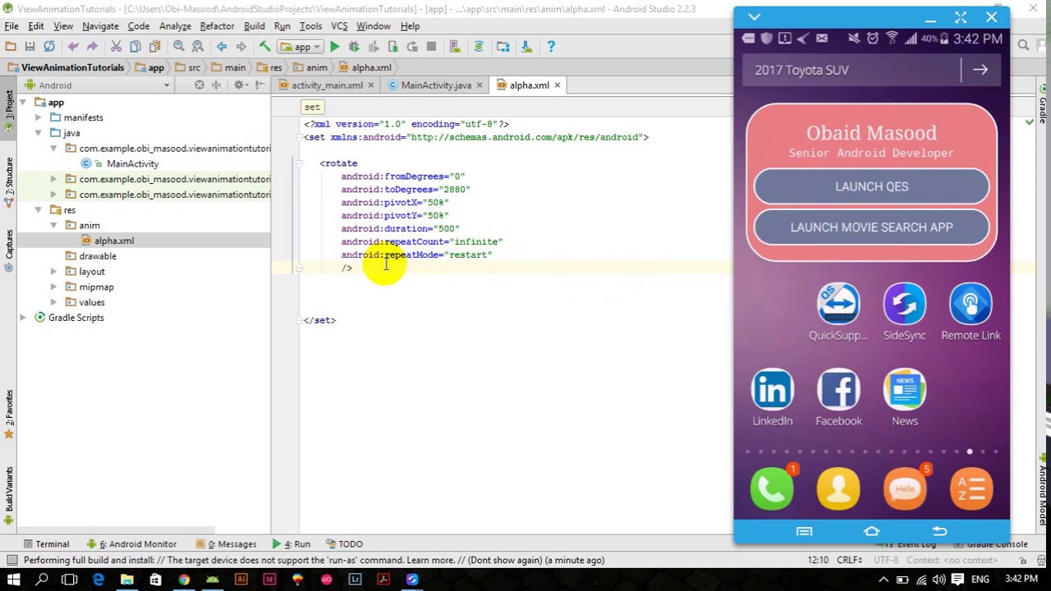Expand Gradle Scripts node
1051x591 pixels.
22,318
